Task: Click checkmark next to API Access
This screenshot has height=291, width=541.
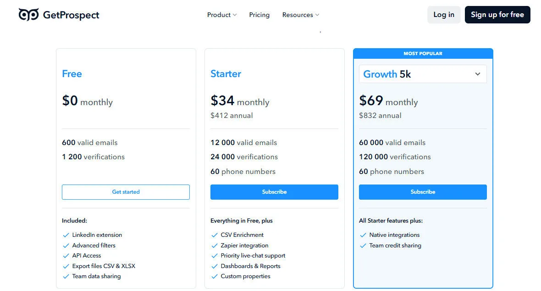Action: point(66,256)
